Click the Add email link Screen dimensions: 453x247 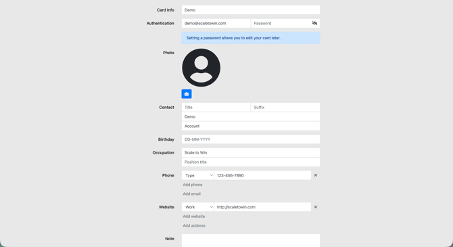[x=191, y=194]
